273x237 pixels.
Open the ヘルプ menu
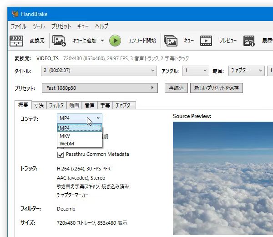coord(101,26)
